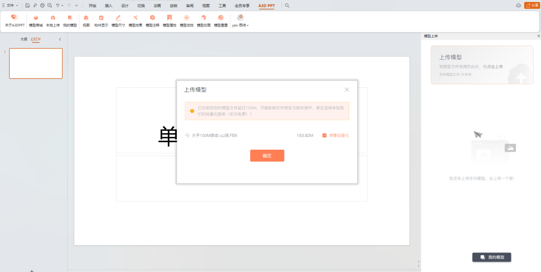This screenshot has width=541, height=272.
Task: Open the 放映 tab
Action: click(173, 6)
